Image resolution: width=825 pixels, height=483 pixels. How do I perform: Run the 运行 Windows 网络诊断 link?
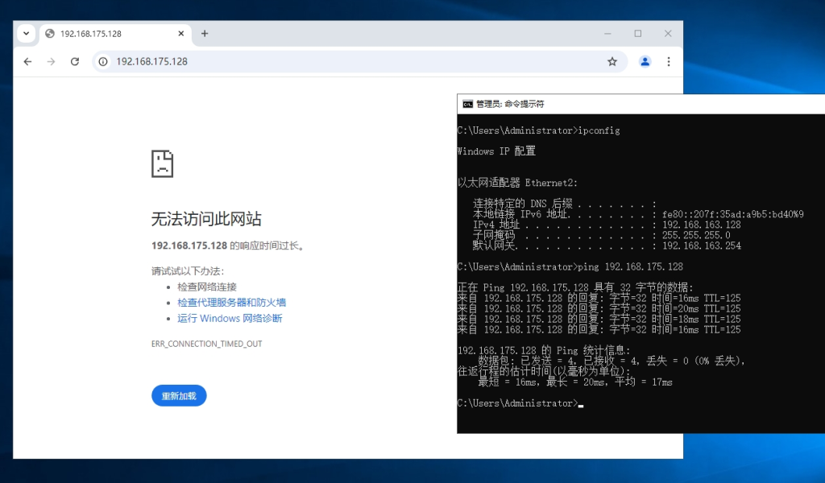(x=230, y=318)
